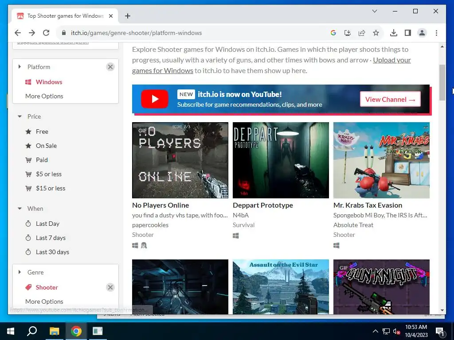Viewport: 454px width, 340px height.
Task: Click the View Channel button
Action: tap(390, 100)
